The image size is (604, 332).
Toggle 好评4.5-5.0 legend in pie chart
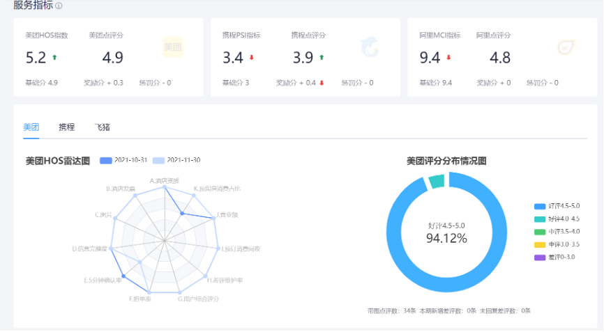pos(539,207)
